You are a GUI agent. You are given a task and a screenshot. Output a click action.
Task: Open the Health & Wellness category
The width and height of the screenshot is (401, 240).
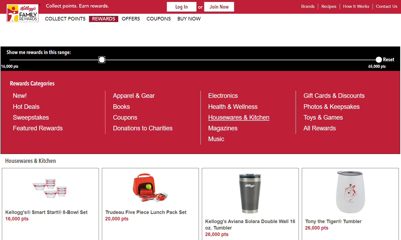(233, 107)
